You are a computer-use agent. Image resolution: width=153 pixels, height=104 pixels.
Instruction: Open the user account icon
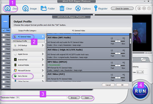click(139, 8)
